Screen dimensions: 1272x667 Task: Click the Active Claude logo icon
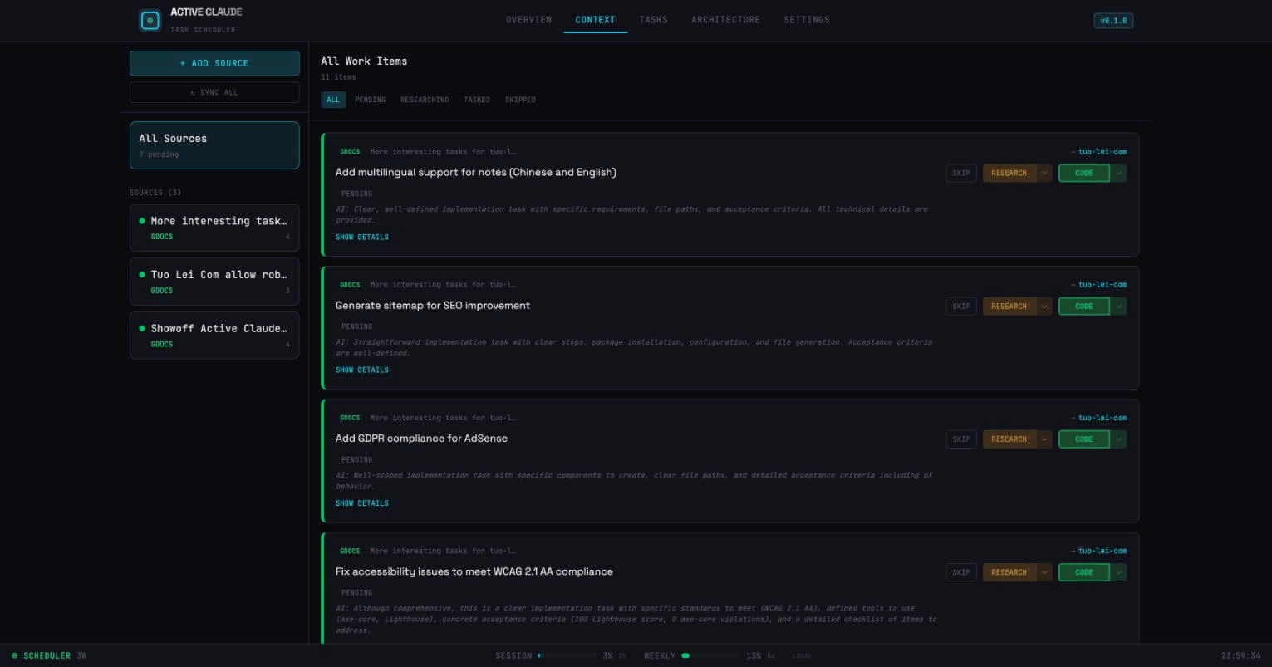(150, 21)
